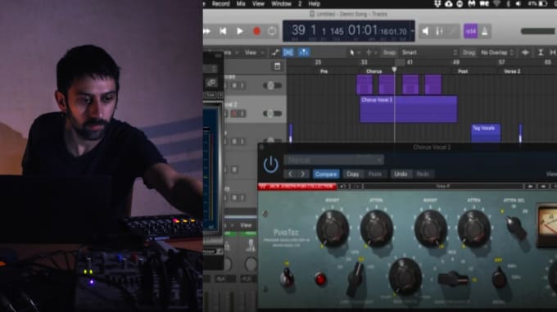Open the Record menu

click(x=220, y=4)
